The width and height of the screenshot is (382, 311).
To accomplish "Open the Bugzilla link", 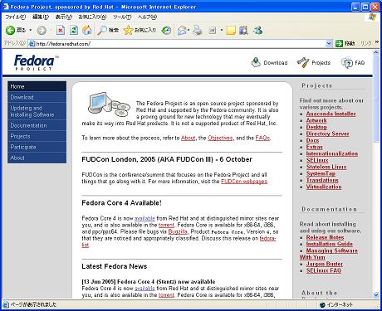I will click(178, 231).
